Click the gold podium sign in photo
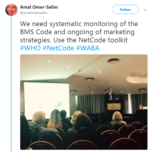This screenshot has width=151, height=152. pos(114,106)
